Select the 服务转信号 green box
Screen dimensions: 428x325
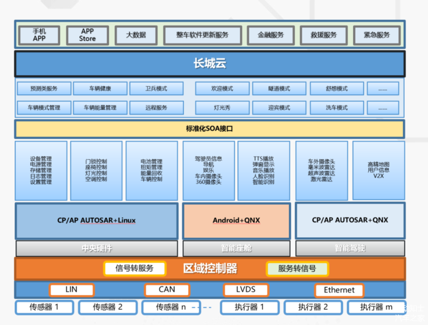pyautogui.click(x=297, y=269)
